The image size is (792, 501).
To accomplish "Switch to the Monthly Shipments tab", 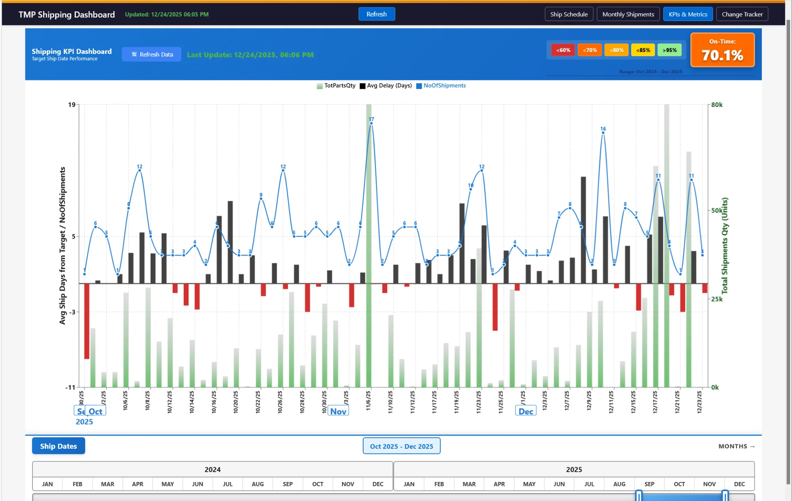I will click(x=628, y=14).
